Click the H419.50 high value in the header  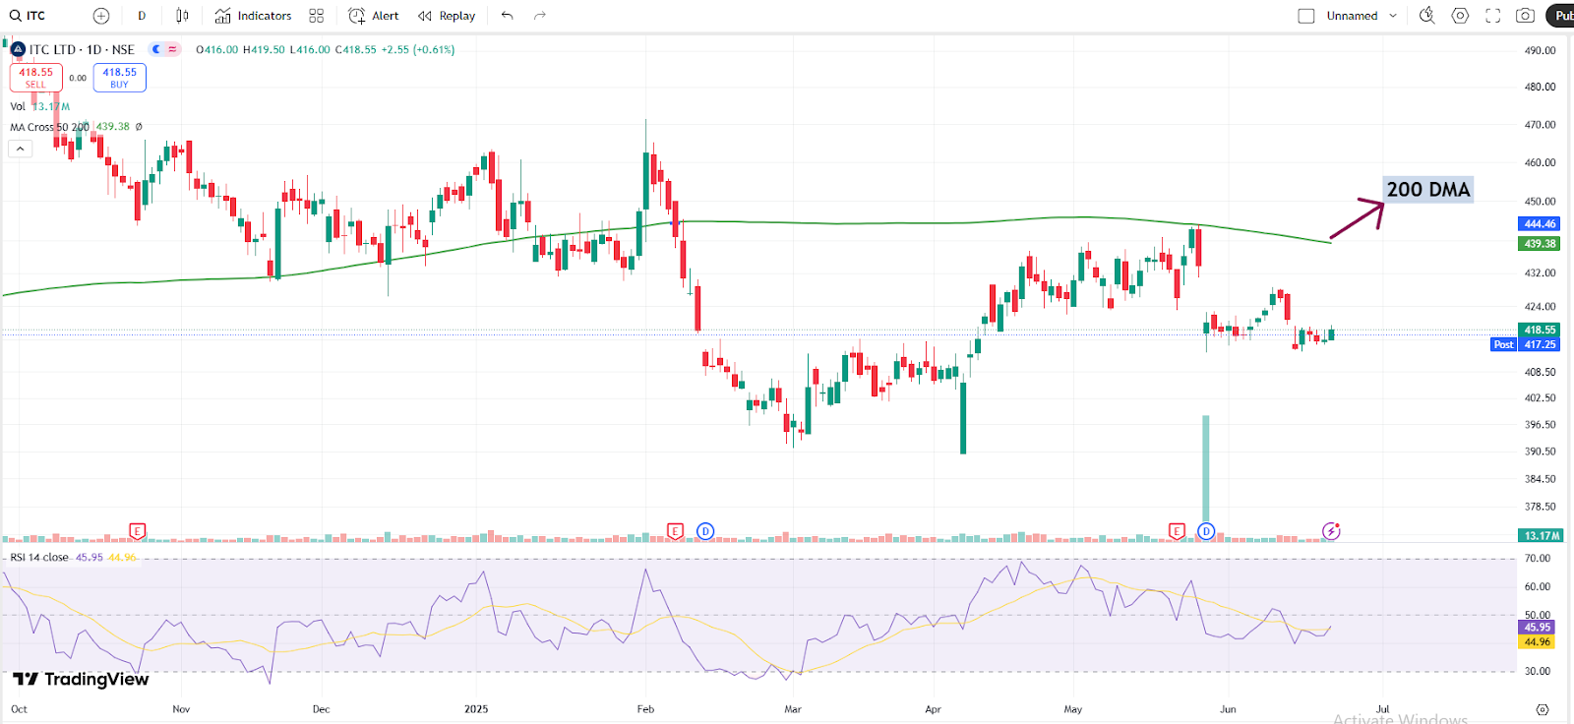[264, 49]
